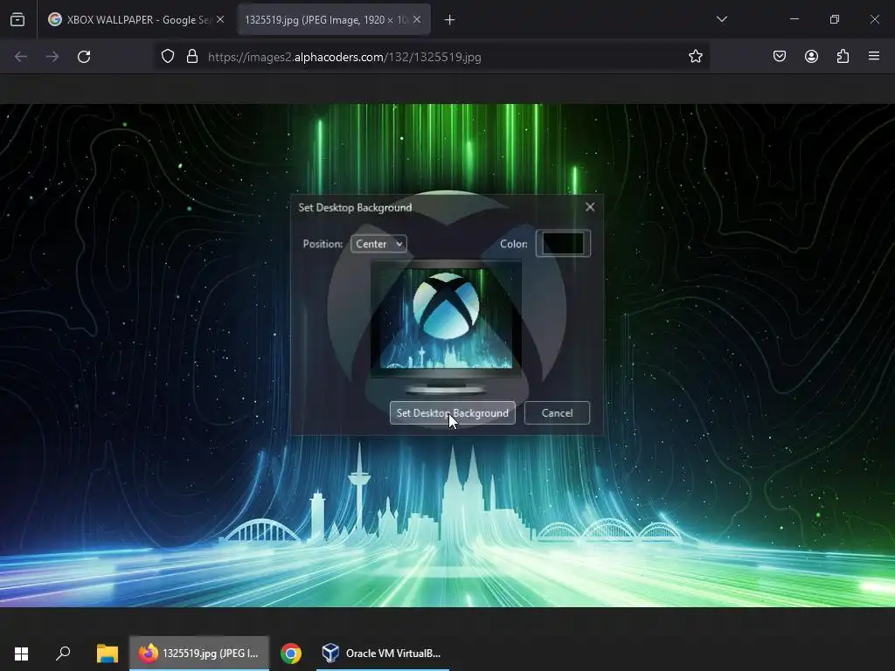
Task: Launch Google Chrome from the taskbar
Action: 291,654
